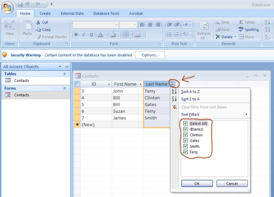274x197 pixels.
Task: Toggle the (Select All) checkbox
Action: pos(185,123)
